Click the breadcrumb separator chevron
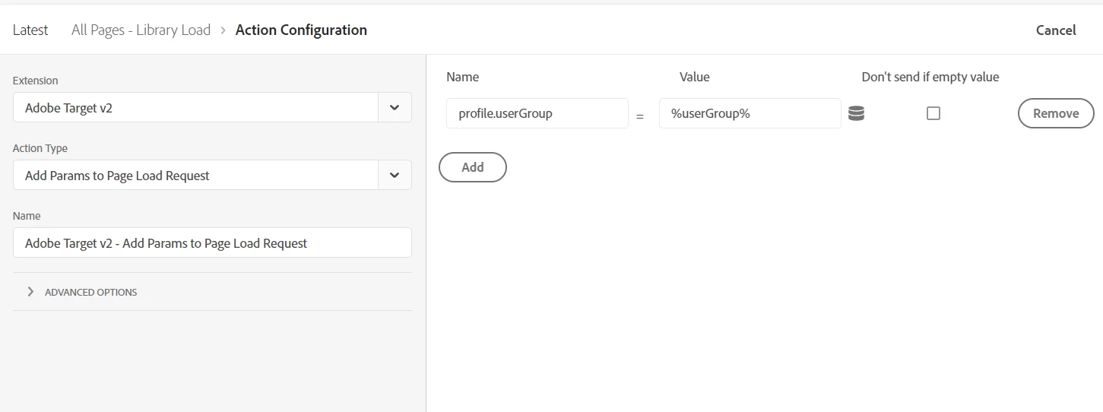Screen dimensions: 1103x412 [x=223, y=30]
